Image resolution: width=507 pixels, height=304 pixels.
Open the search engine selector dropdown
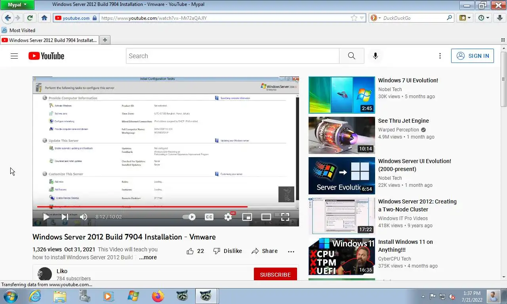375,18
